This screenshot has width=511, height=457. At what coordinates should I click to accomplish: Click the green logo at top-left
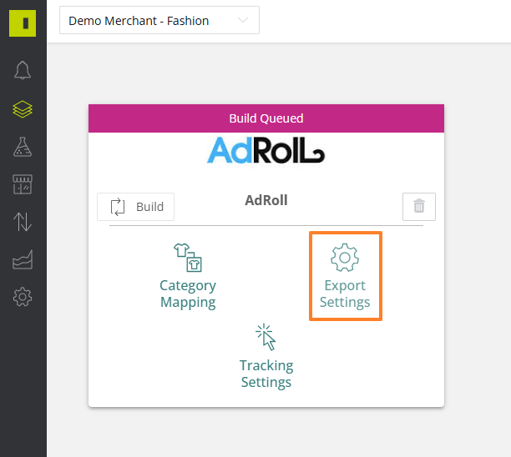23,23
